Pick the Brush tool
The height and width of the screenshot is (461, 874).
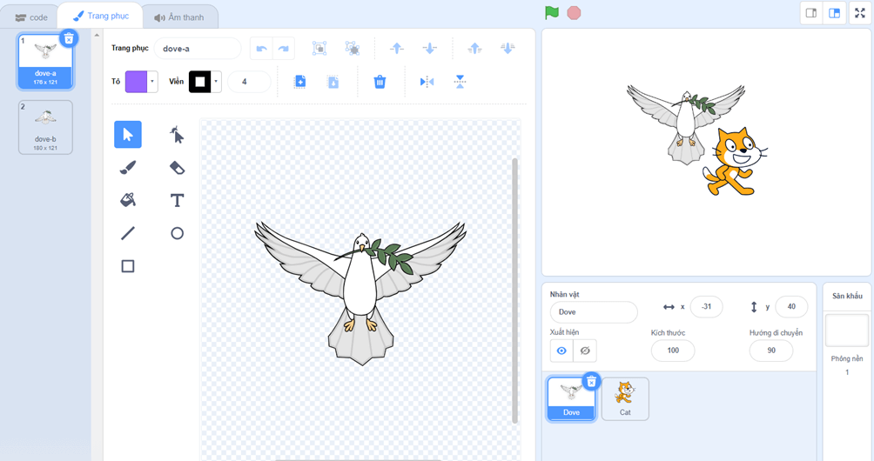click(128, 167)
